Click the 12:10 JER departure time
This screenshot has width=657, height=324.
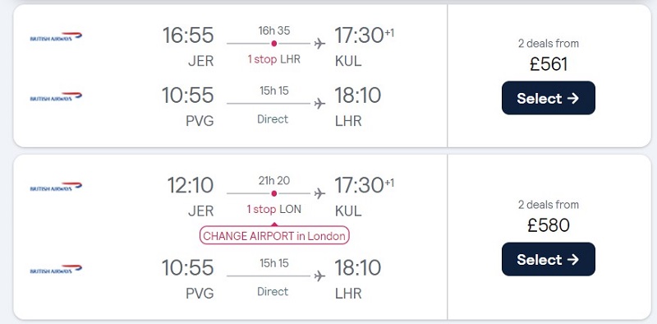[x=191, y=185]
